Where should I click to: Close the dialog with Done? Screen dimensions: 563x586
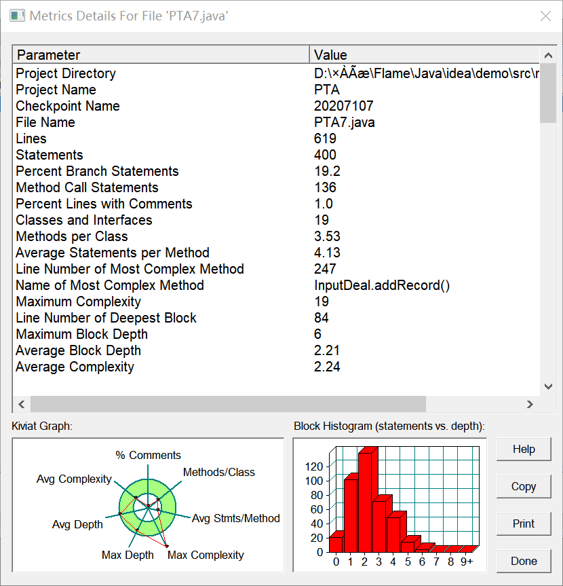[x=524, y=561]
